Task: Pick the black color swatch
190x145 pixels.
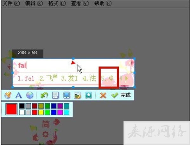Action: pyautogui.click(x=22, y=106)
